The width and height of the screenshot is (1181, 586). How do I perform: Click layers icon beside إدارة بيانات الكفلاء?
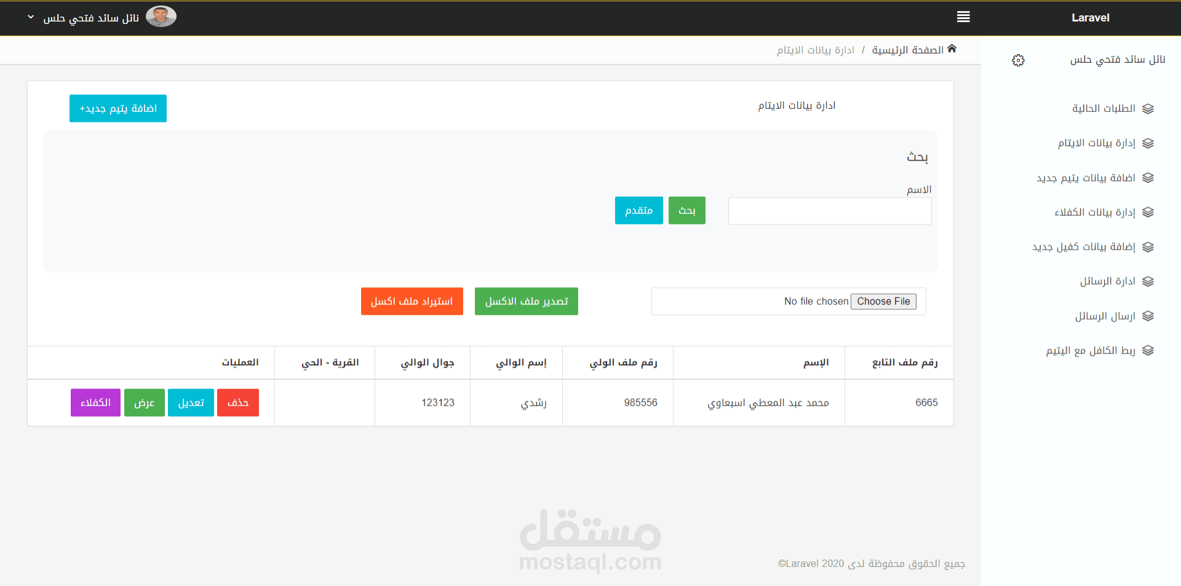click(x=1148, y=212)
